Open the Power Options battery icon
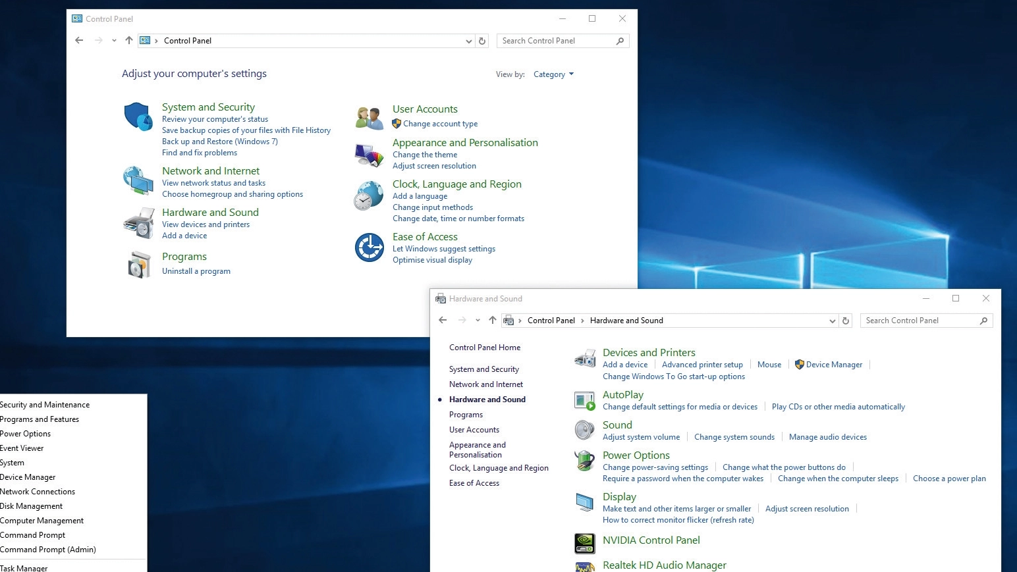This screenshot has width=1017, height=572. [x=585, y=460]
